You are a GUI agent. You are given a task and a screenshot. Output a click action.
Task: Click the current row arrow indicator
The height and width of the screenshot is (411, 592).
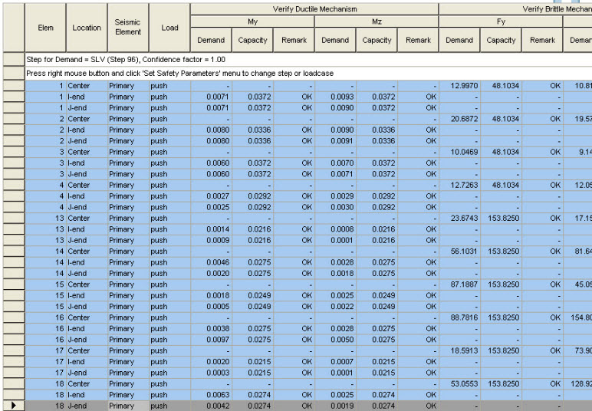pyautogui.click(x=12, y=406)
